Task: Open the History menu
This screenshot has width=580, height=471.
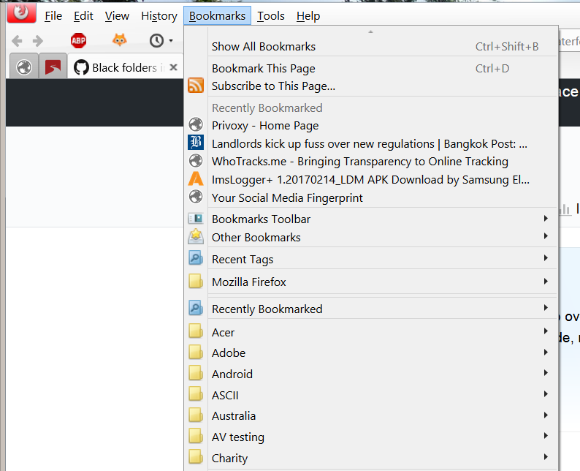Action: coord(159,16)
